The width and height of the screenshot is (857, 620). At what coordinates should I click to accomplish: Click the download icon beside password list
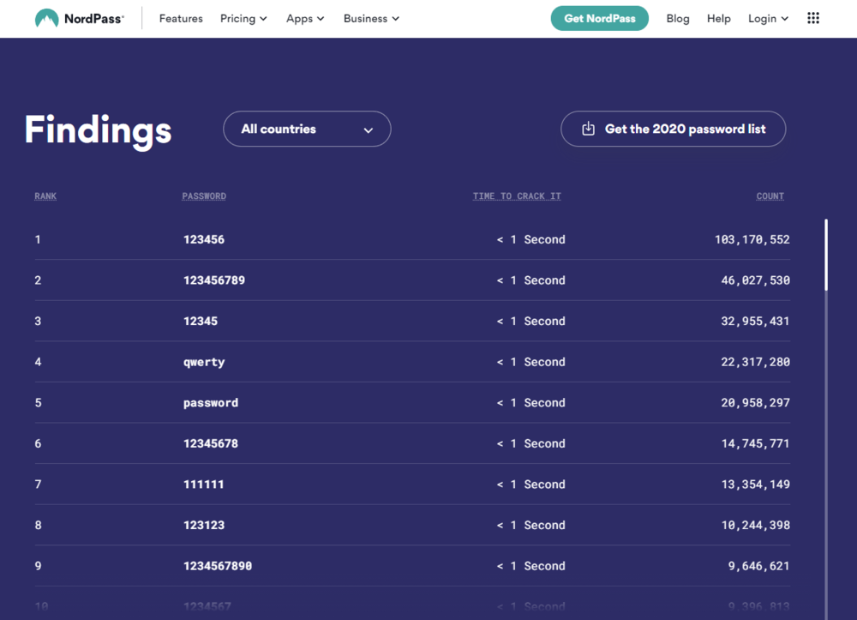(x=588, y=129)
